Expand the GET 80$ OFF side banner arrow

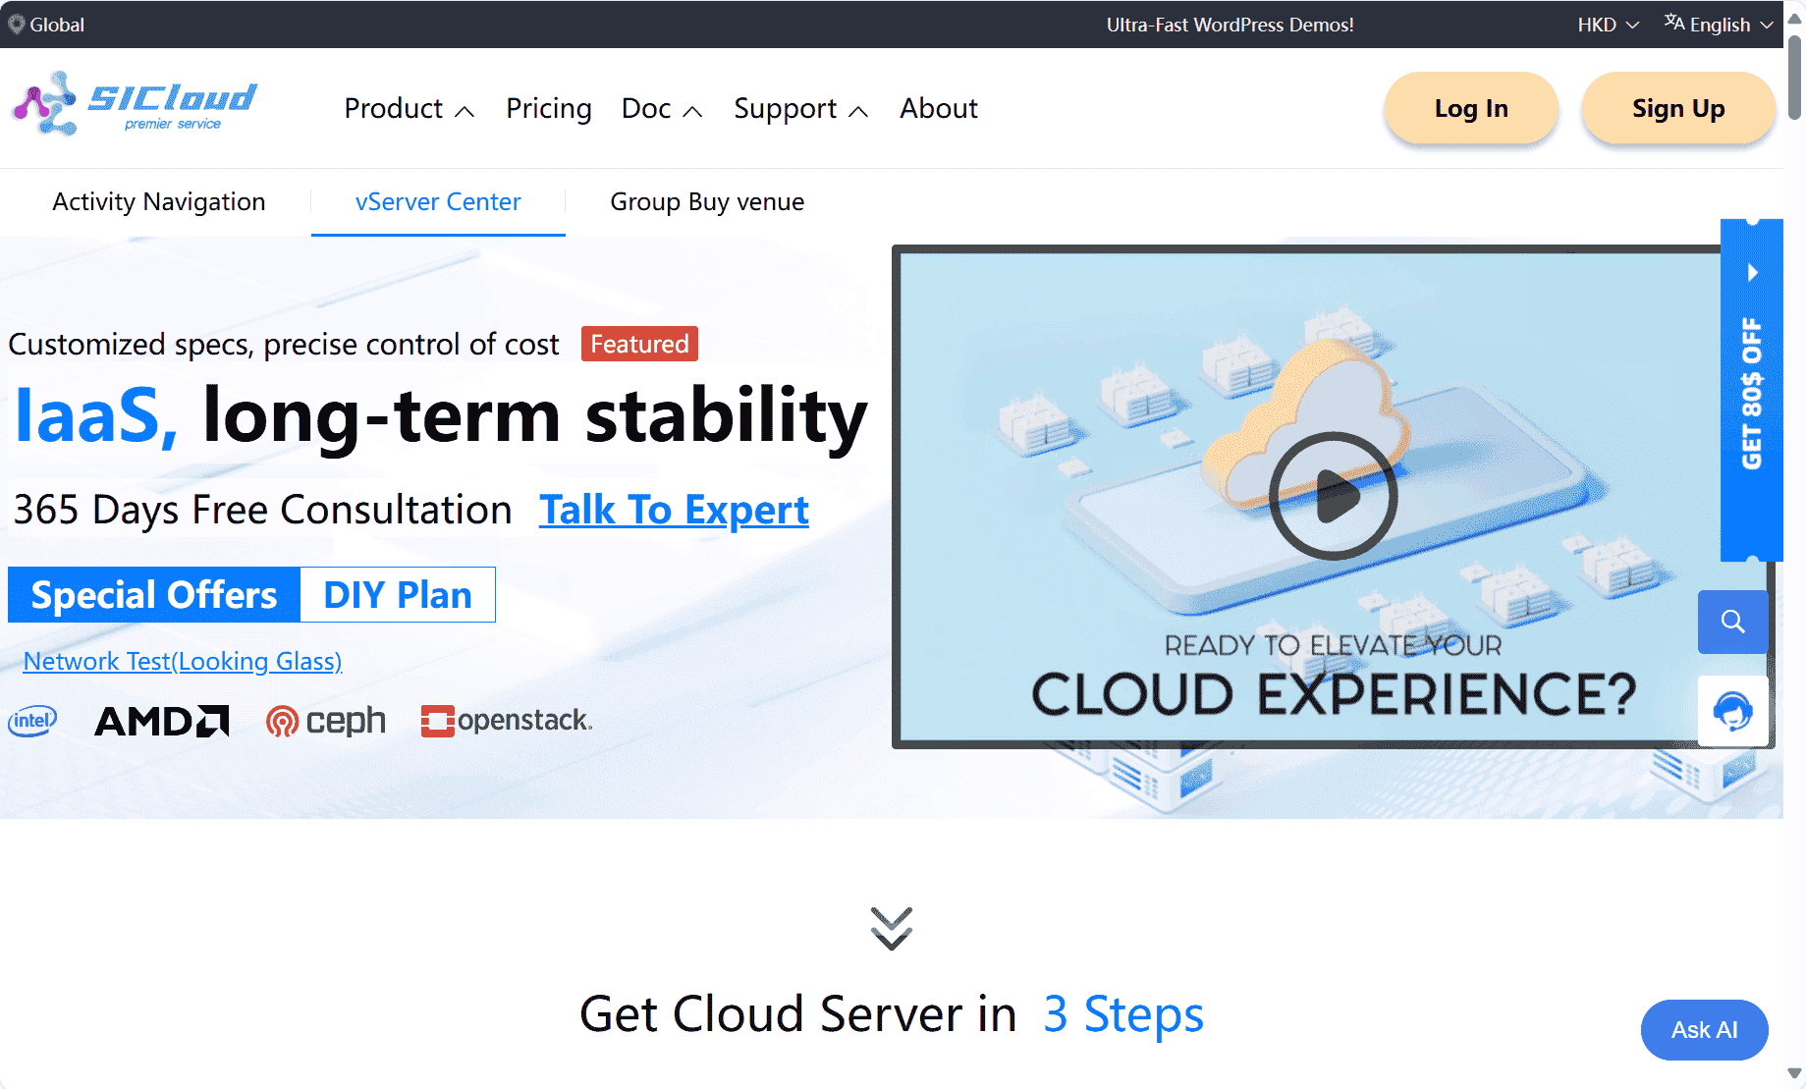1752,273
